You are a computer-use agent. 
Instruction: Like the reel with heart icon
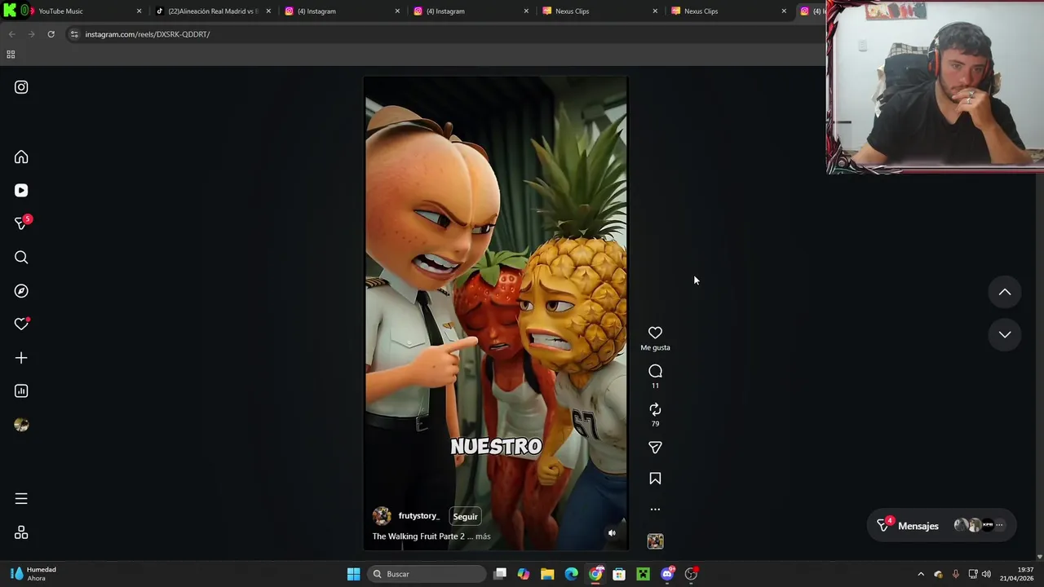click(655, 333)
